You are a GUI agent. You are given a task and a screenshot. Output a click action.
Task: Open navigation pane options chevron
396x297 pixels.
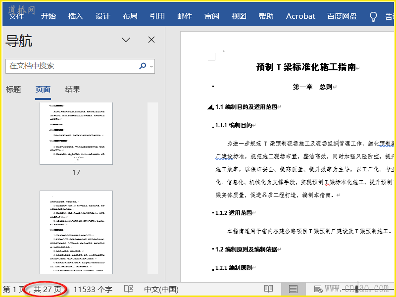[x=126, y=40]
